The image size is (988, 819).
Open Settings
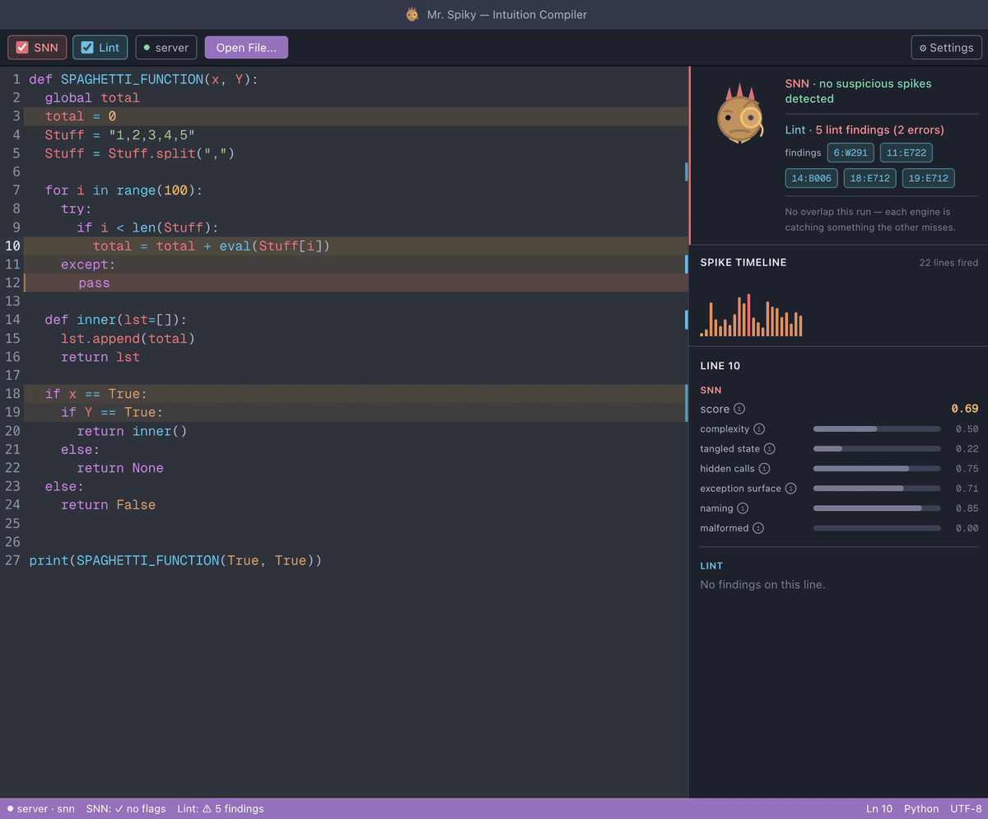click(946, 48)
